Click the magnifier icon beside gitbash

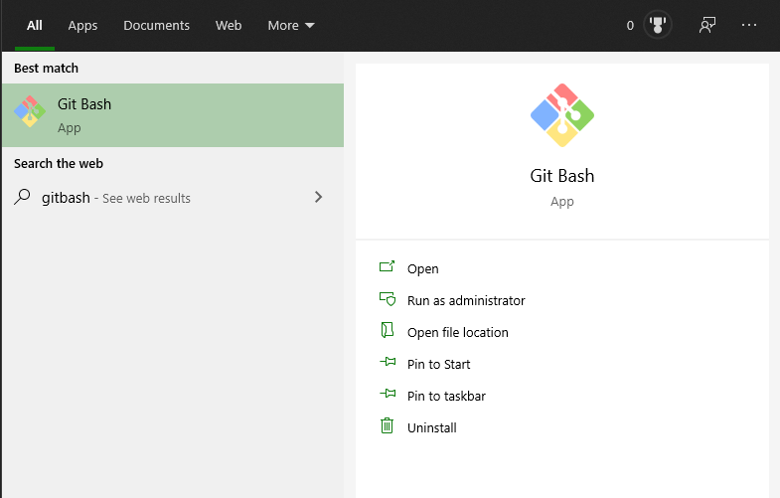point(23,197)
